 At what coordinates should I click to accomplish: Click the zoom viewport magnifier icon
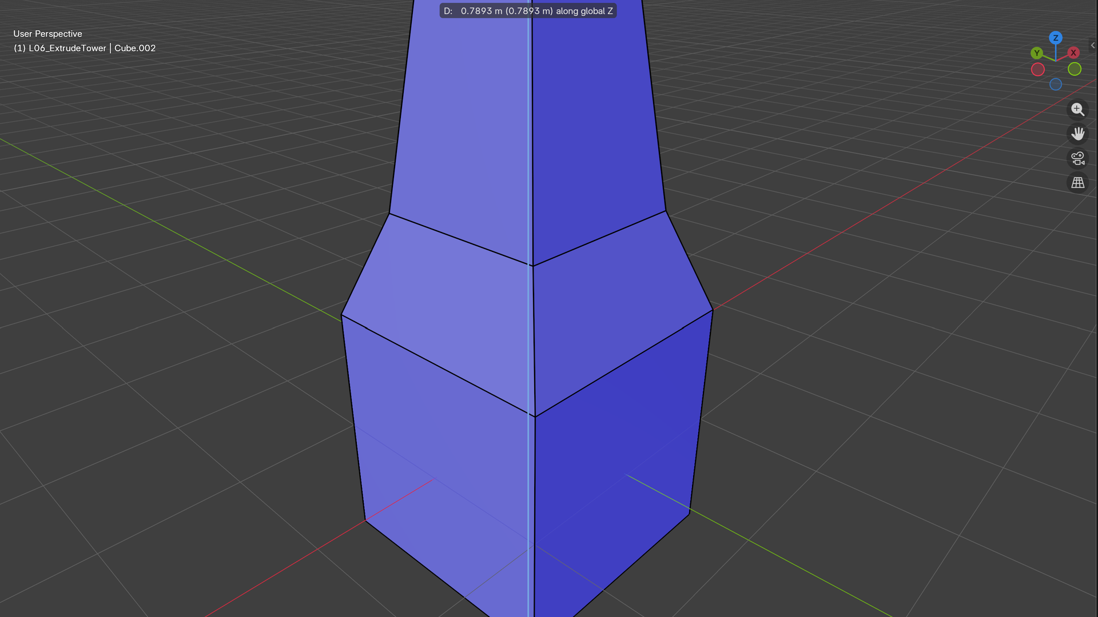pyautogui.click(x=1077, y=109)
